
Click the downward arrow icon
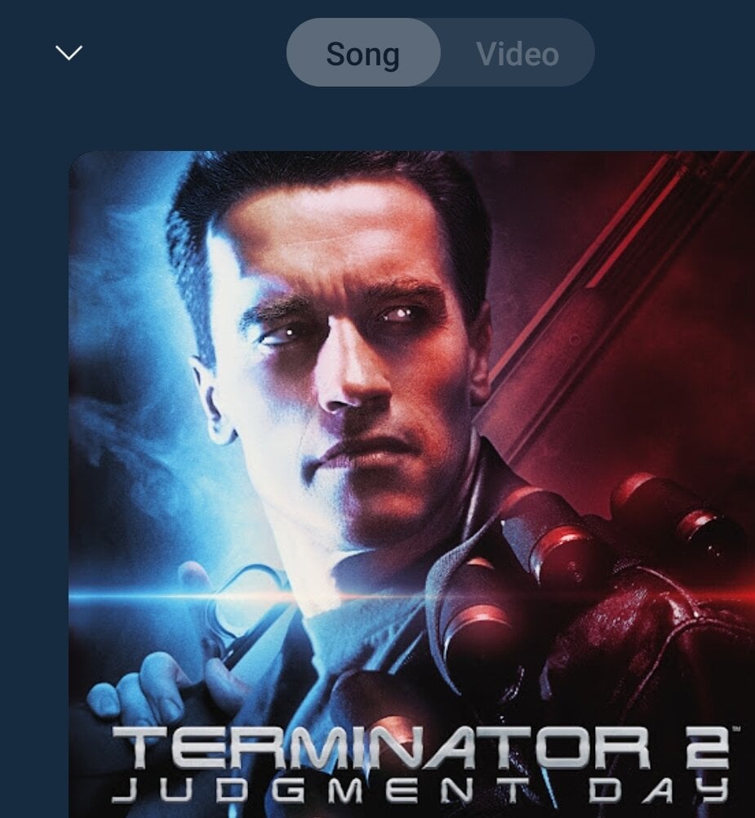[x=69, y=53]
